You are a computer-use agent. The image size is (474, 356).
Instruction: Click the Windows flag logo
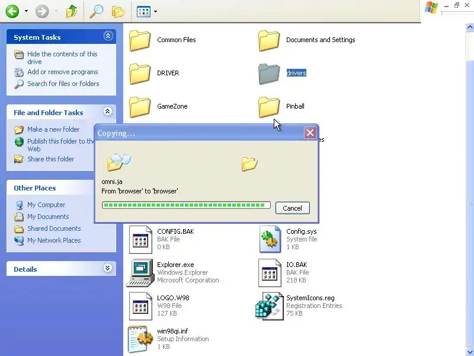pyautogui.click(x=431, y=8)
